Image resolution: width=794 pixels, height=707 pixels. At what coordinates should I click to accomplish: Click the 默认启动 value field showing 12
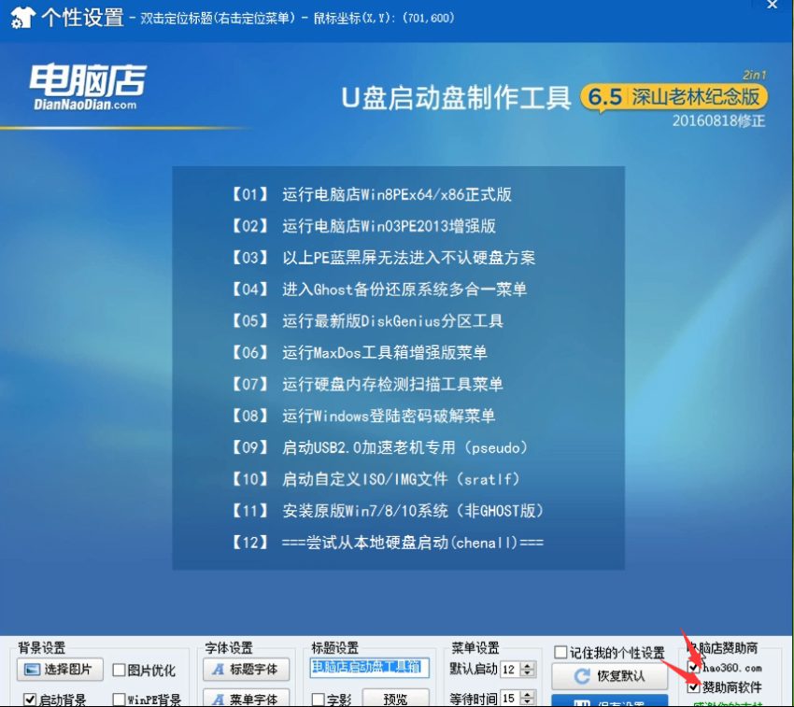pyautogui.click(x=510, y=670)
